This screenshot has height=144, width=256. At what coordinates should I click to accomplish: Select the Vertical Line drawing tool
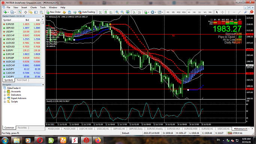tap(229, 12)
